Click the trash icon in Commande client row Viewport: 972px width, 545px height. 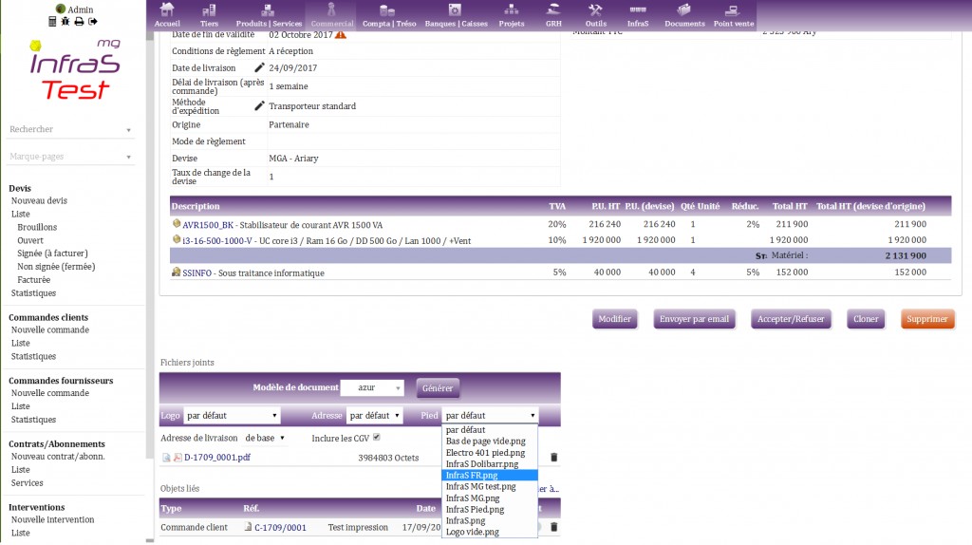(x=554, y=527)
